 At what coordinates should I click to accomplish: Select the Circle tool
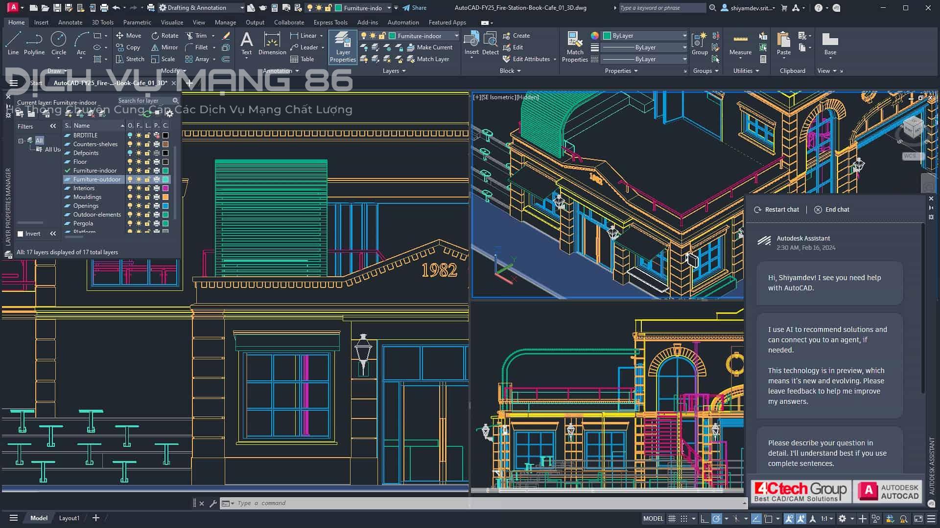pos(59,43)
